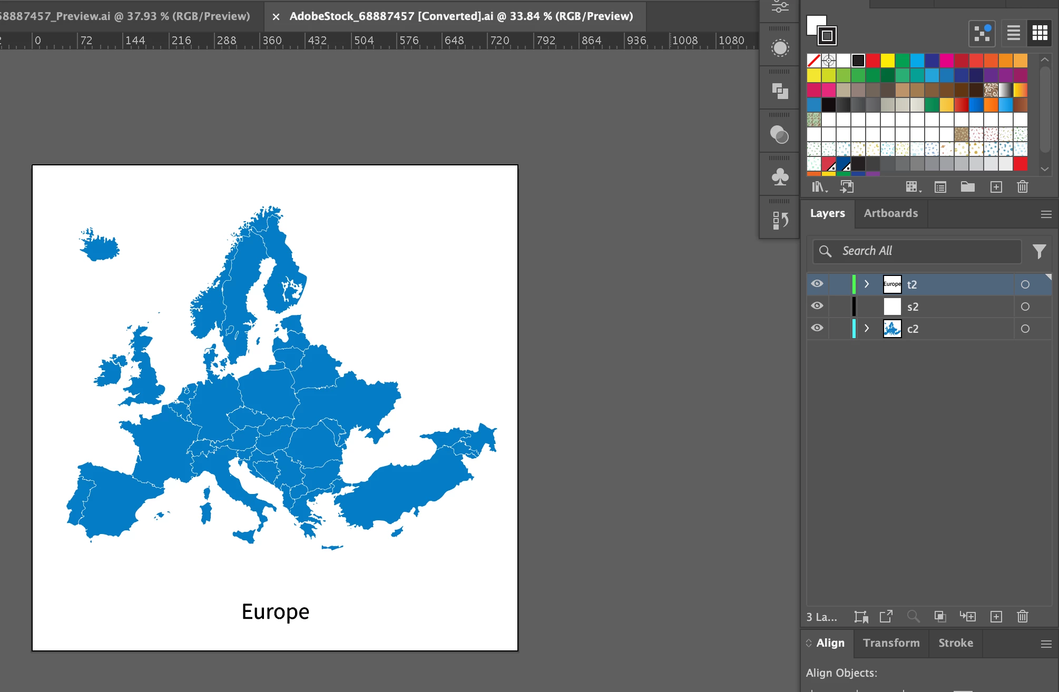This screenshot has width=1059, height=692.
Task: Expand the c2 layer contents
Action: [x=867, y=328]
